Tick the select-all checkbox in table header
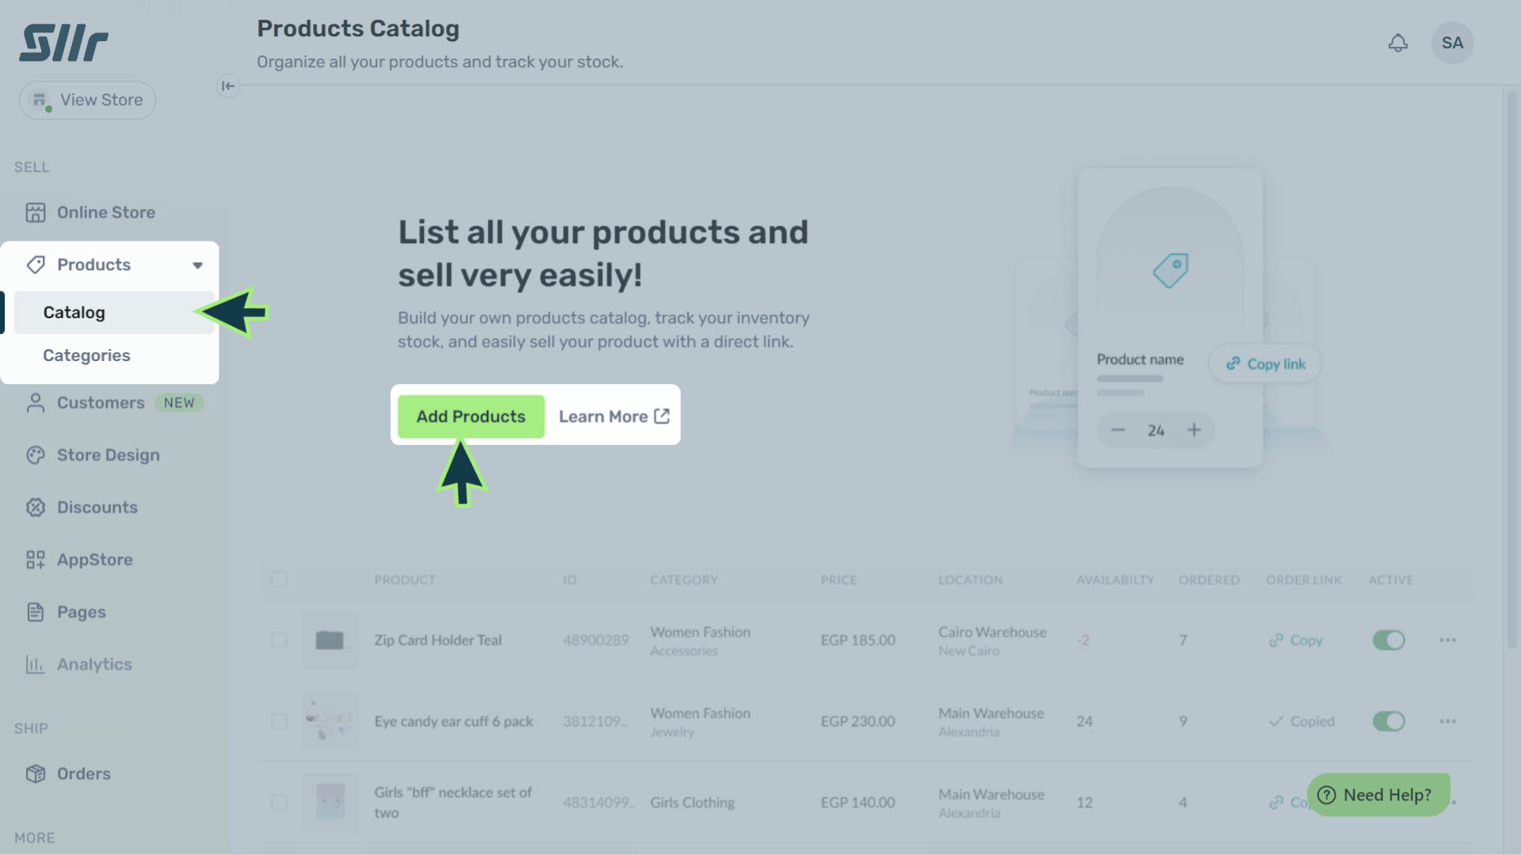Screen dimensions: 1521x855 [x=279, y=579]
